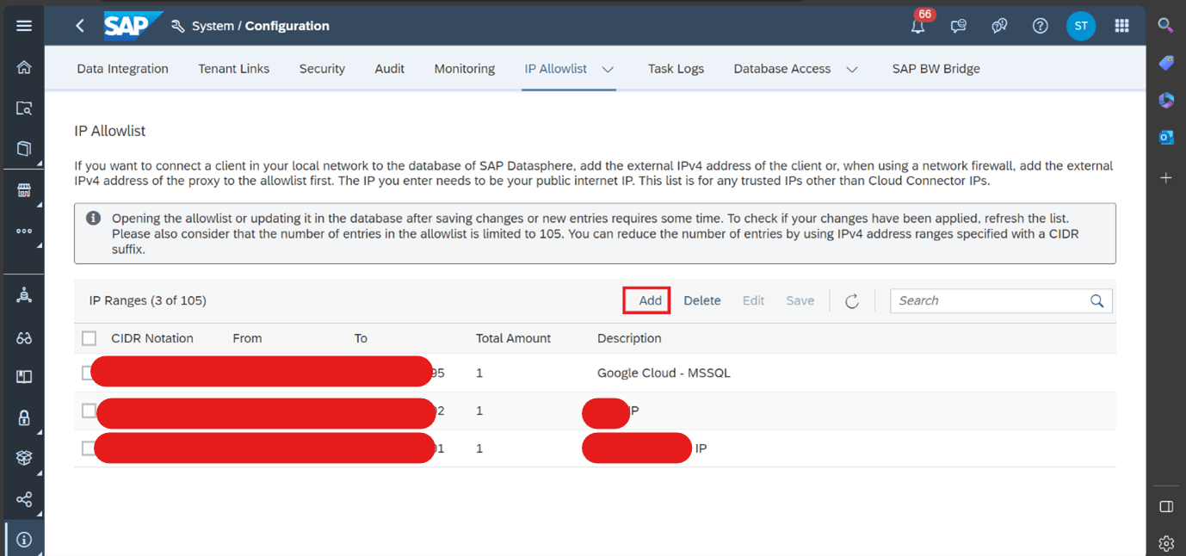
Task: Open the hamburger main menu
Action: click(24, 26)
